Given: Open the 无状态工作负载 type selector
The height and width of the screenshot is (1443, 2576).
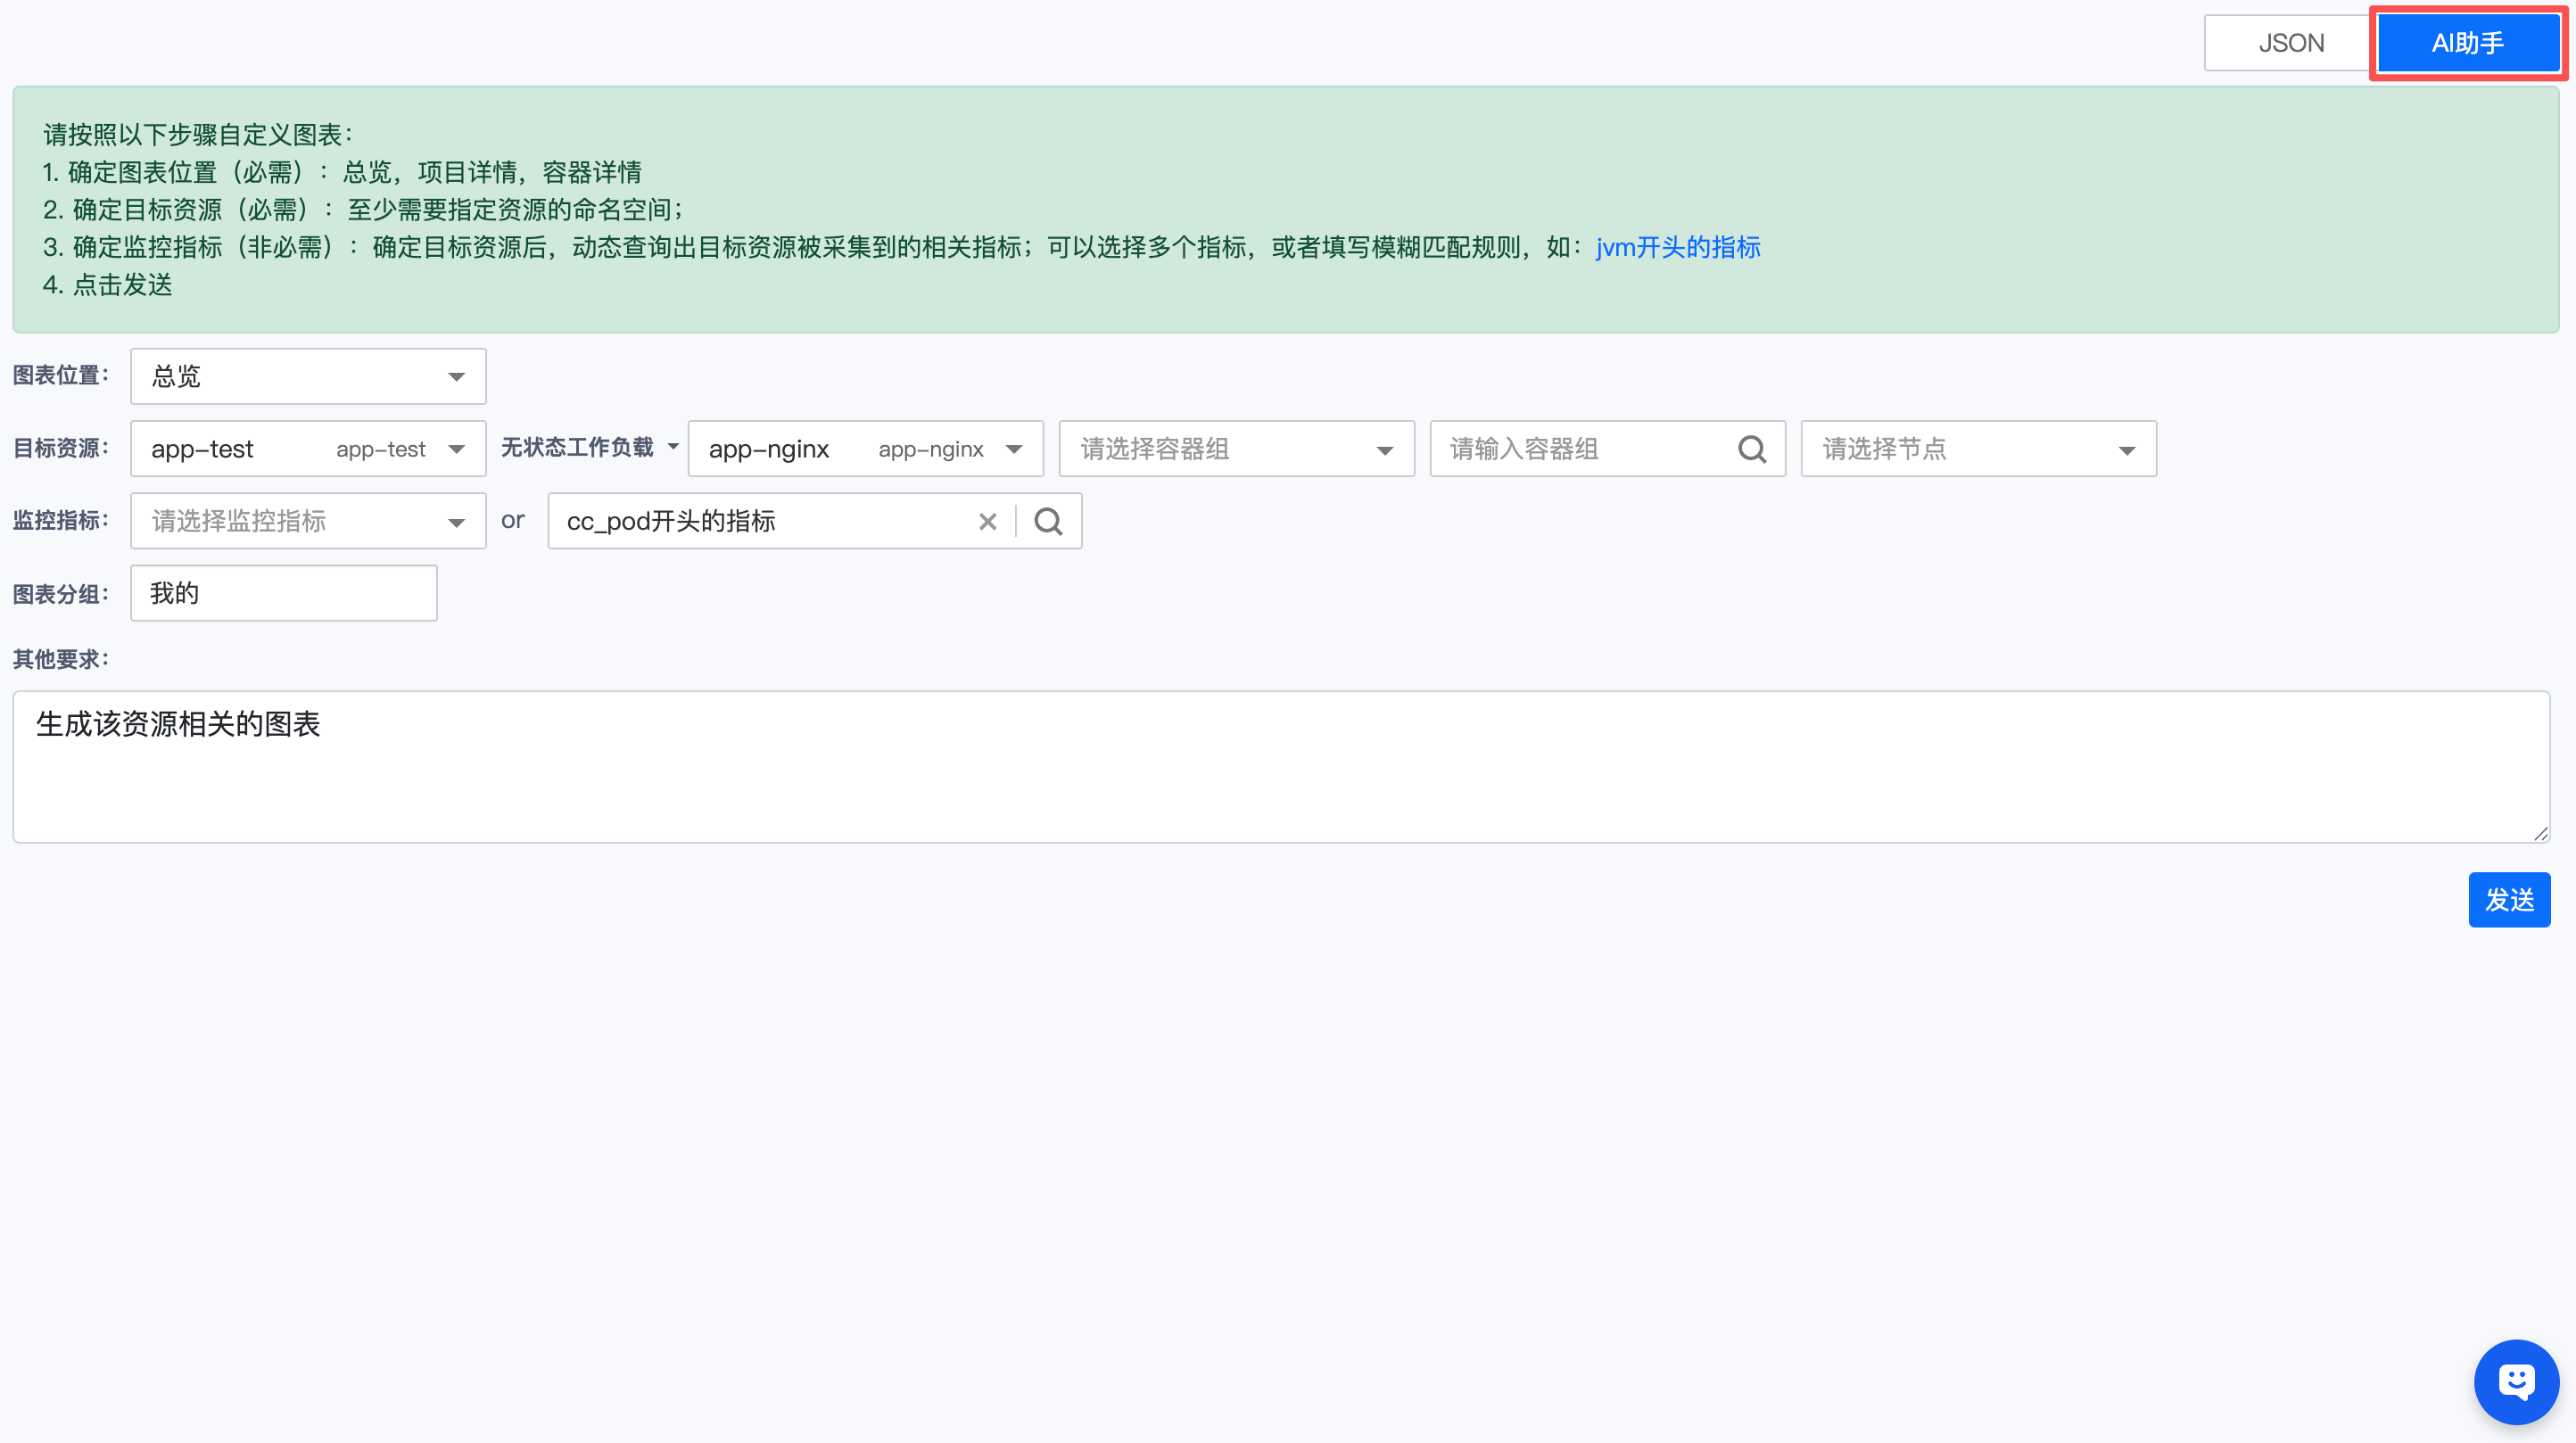Looking at the screenshot, I should 589,447.
